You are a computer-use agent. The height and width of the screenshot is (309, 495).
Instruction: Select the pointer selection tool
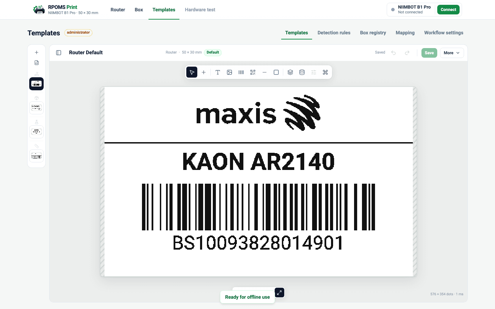tap(192, 72)
